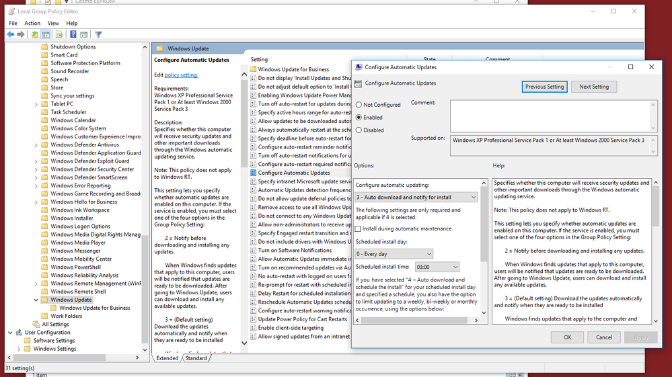The width and height of the screenshot is (672, 377).
Task: Click the Work Folders folder icon in tree
Action: point(44,317)
